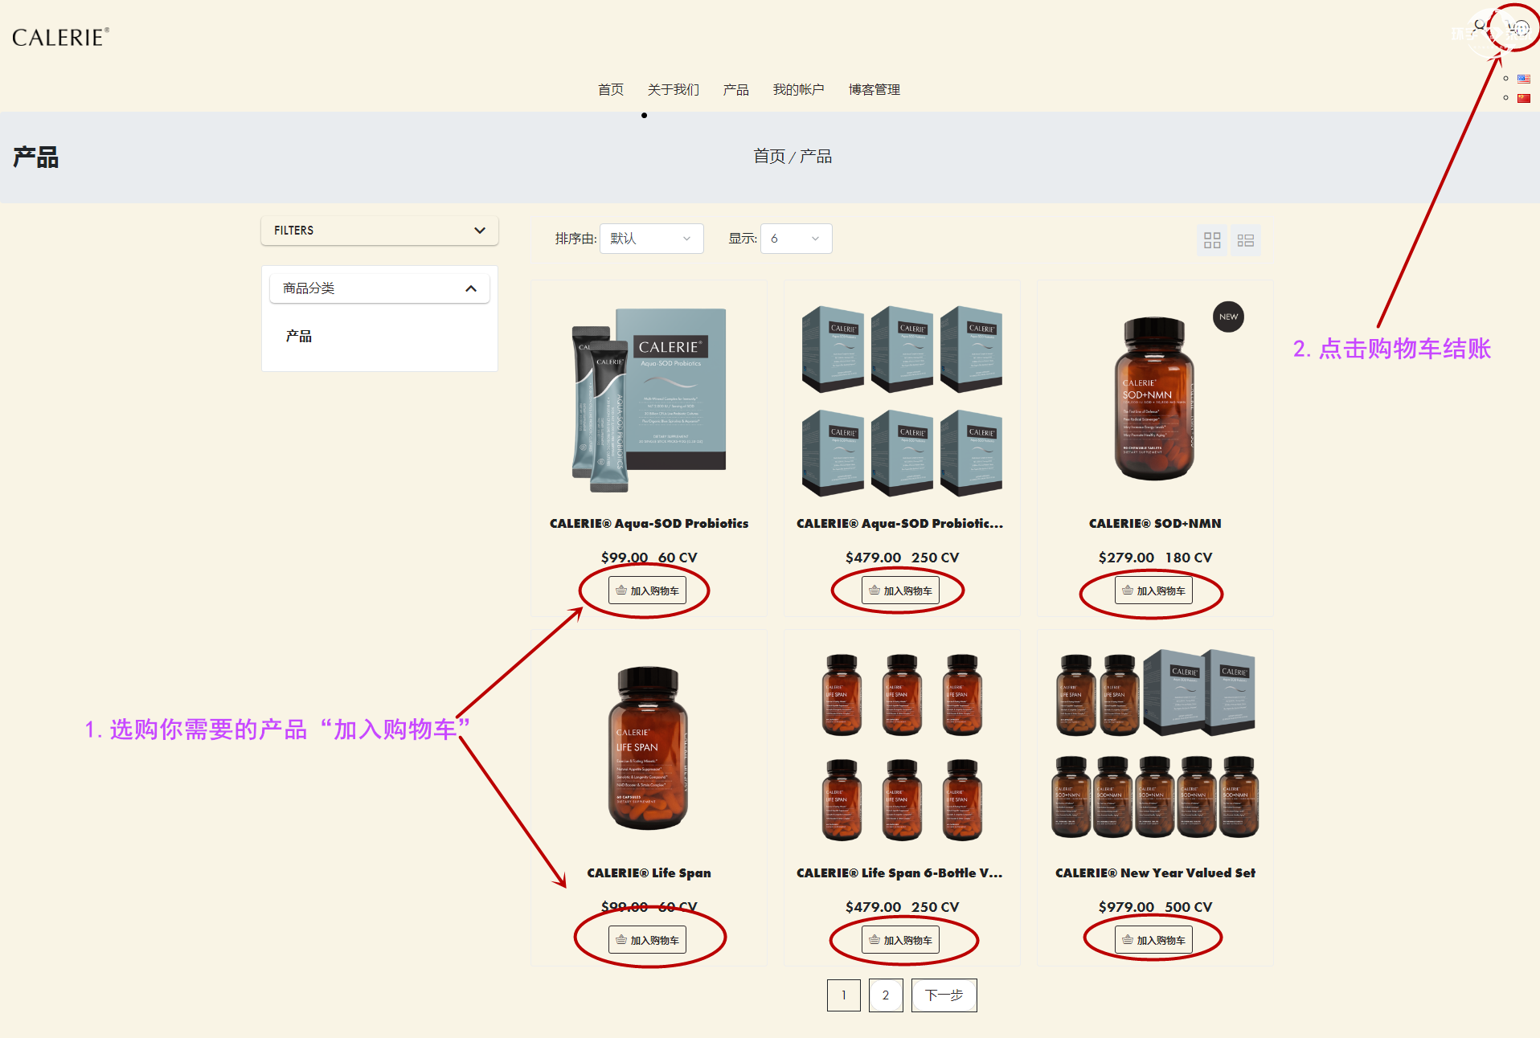Viewport: 1540px width, 1038px height.
Task: Open the shopping cart icon
Action: 1518,28
